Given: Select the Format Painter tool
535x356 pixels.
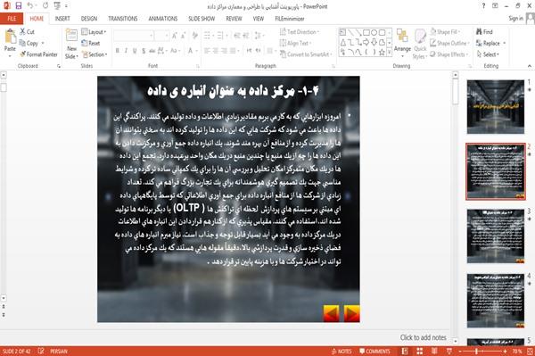Looking at the screenshot, I should click(38, 54).
